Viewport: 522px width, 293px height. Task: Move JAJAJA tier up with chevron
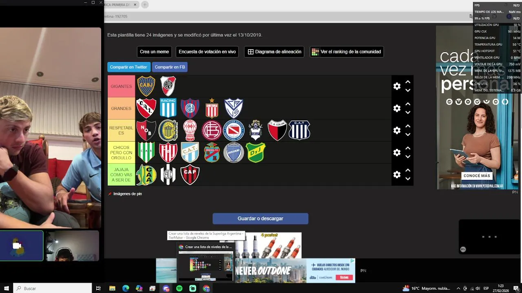click(408, 170)
